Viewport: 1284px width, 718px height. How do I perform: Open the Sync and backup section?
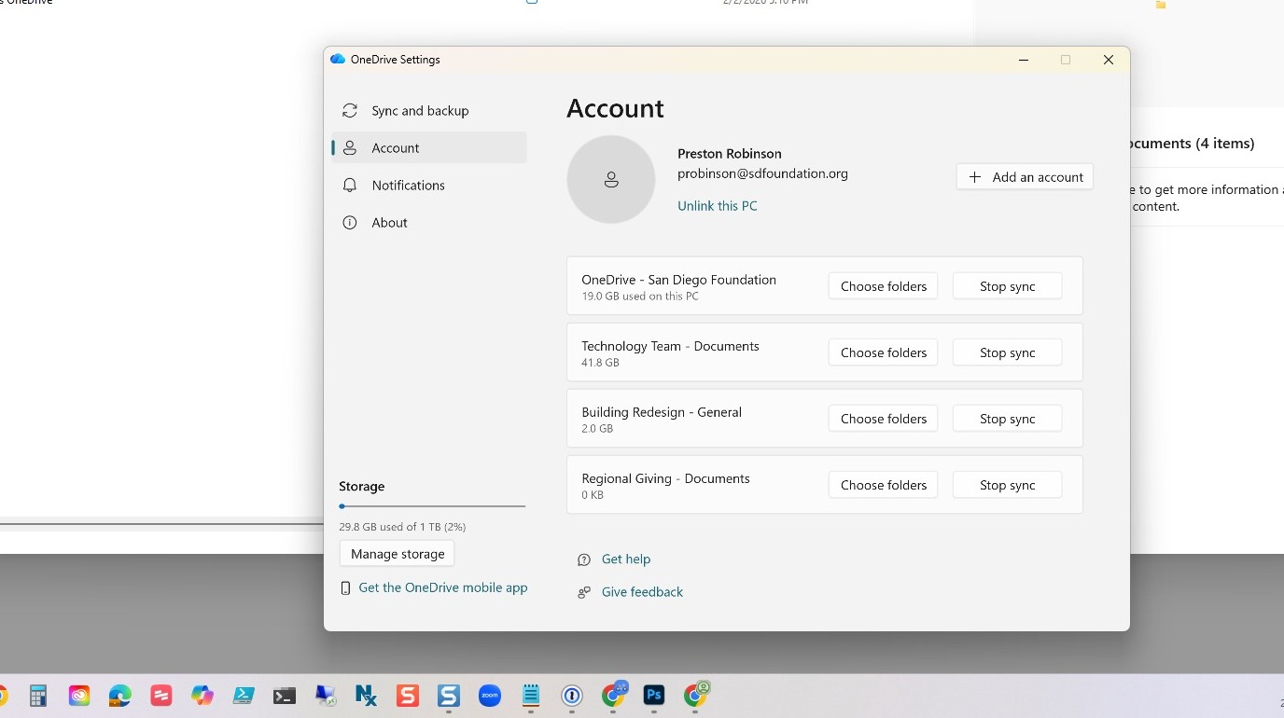pos(429,111)
